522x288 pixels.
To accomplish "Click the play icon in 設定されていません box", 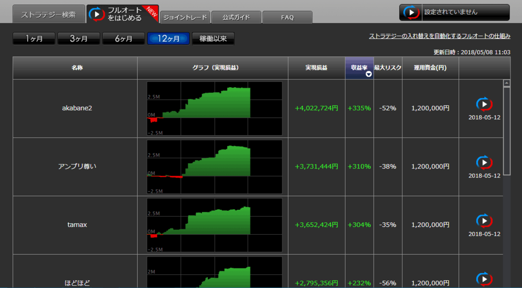I will coord(412,12).
